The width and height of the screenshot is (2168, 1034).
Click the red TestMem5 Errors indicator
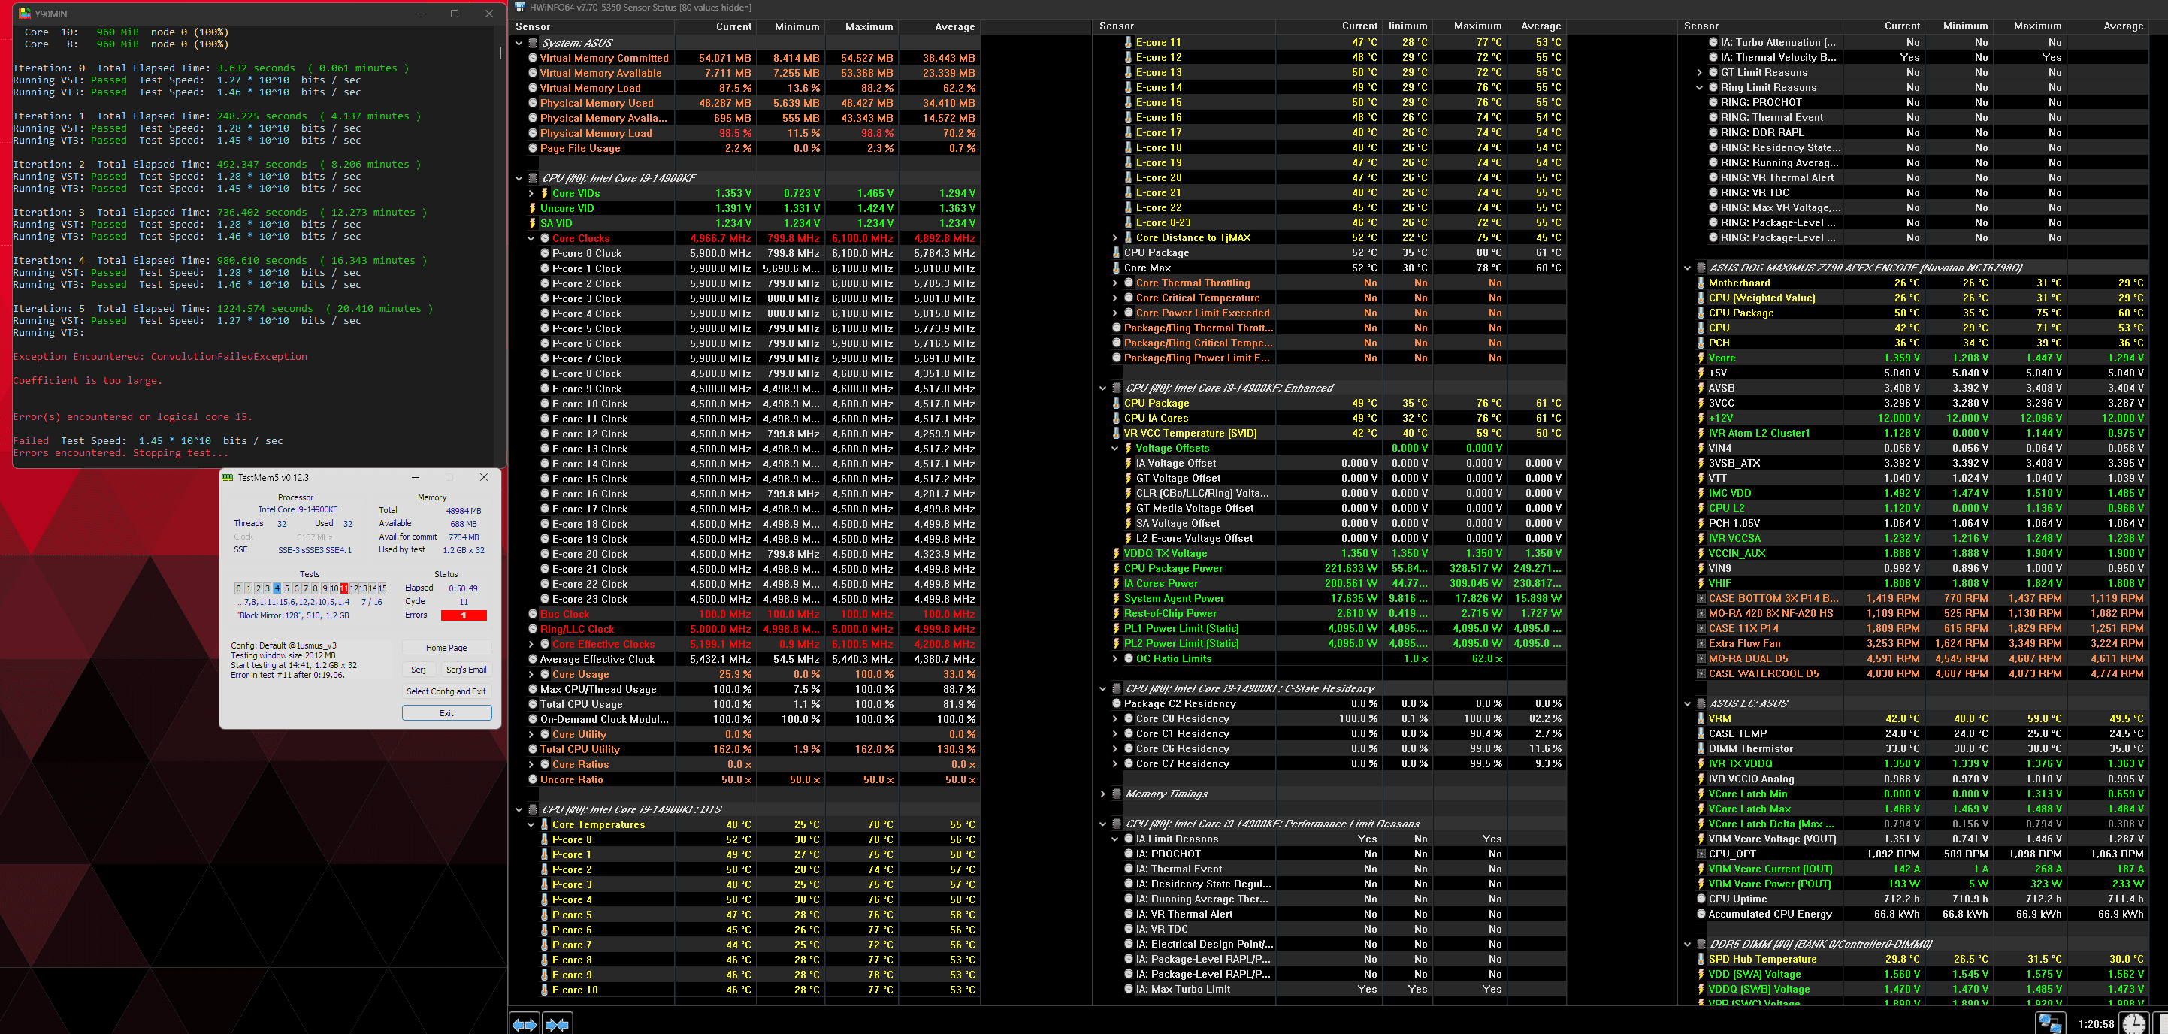[x=463, y=615]
